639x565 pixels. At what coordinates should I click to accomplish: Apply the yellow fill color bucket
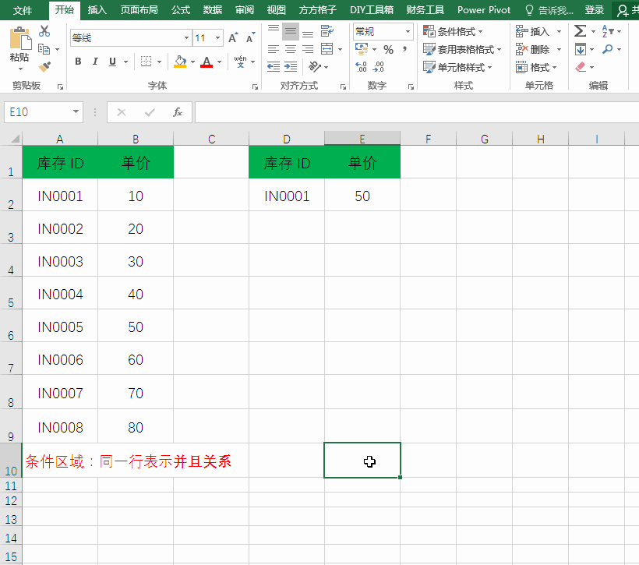coord(180,62)
